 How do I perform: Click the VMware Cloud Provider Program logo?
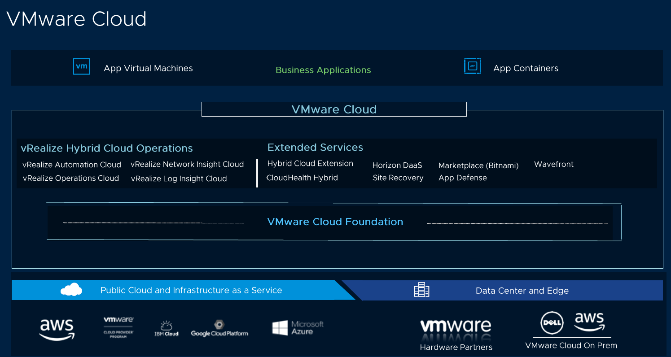tap(118, 327)
